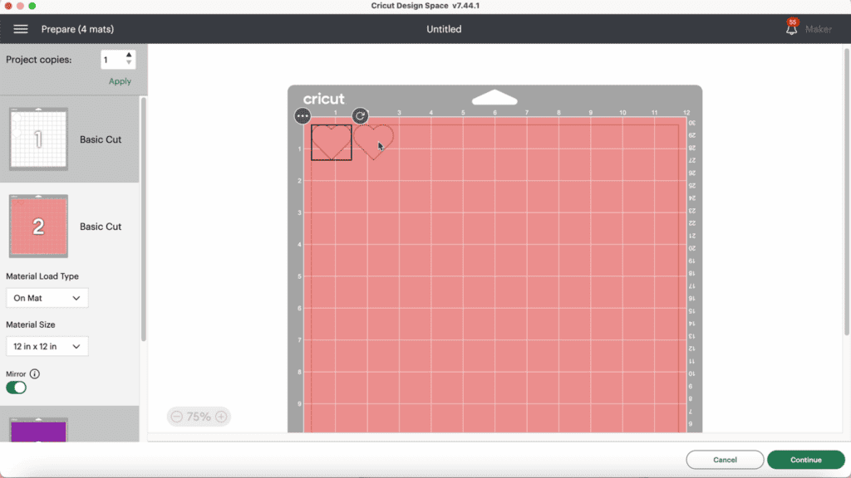The height and width of the screenshot is (478, 851).
Task: Click the mat preview vertical scrollbar
Action: click(847, 193)
